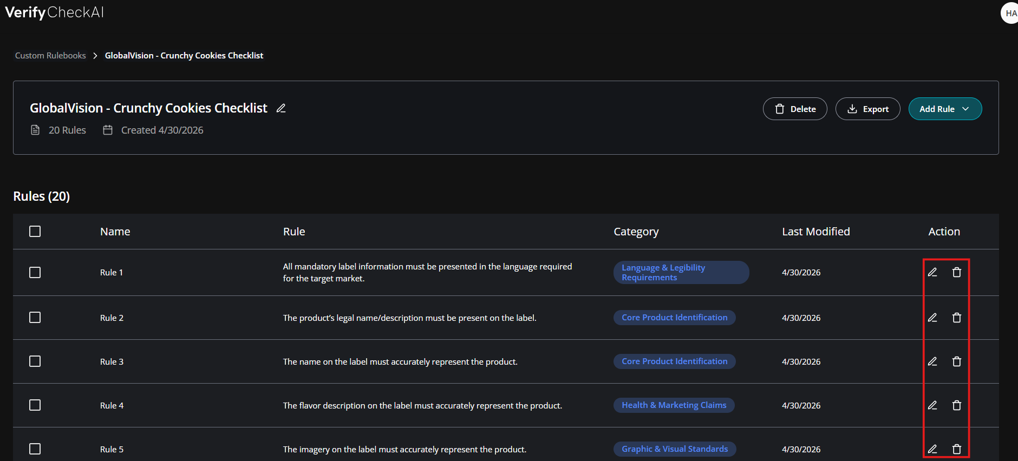Select the Core Product Identification tag on Rule 2

(675, 318)
